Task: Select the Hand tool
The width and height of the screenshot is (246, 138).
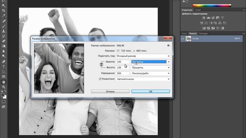Action: (3, 82)
